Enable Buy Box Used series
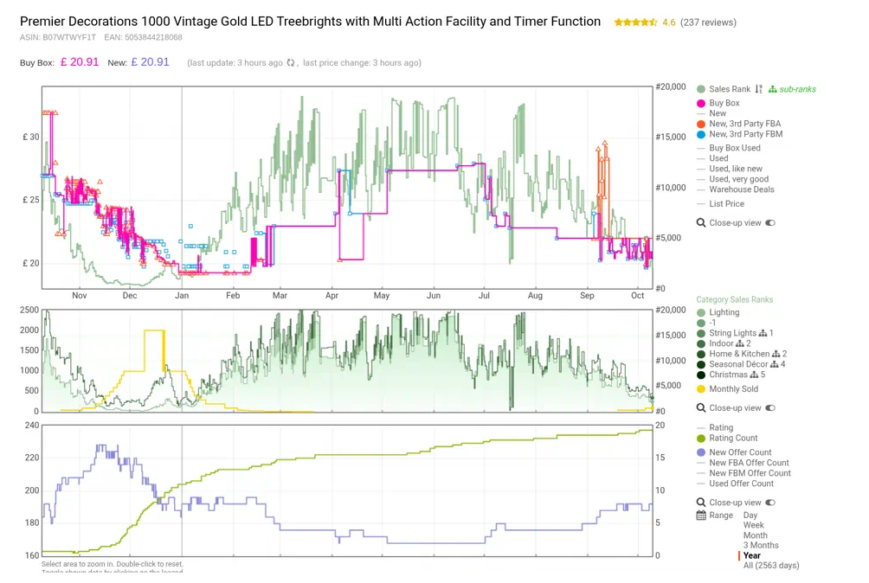This screenshot has height=583, width=869. pyautogui.click(x=729, y=149)
